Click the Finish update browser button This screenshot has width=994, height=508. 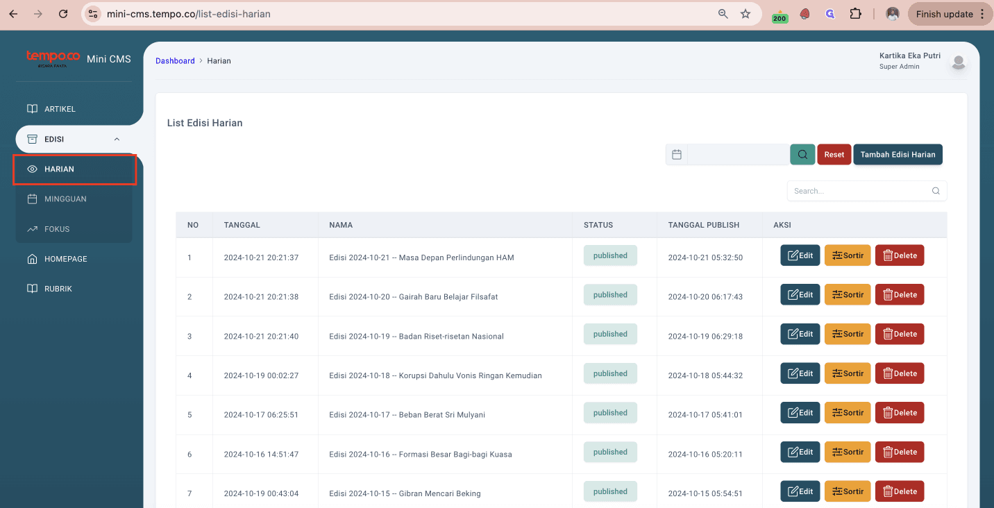coord(949,14)
